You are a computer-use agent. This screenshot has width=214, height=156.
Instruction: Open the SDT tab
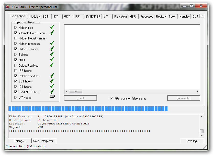[x=46, y=17]
